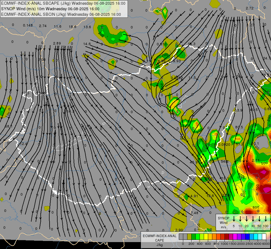The image size is (271, 249).
Task: Click the 13.6 value on the map
Action: tap(87, 27)
